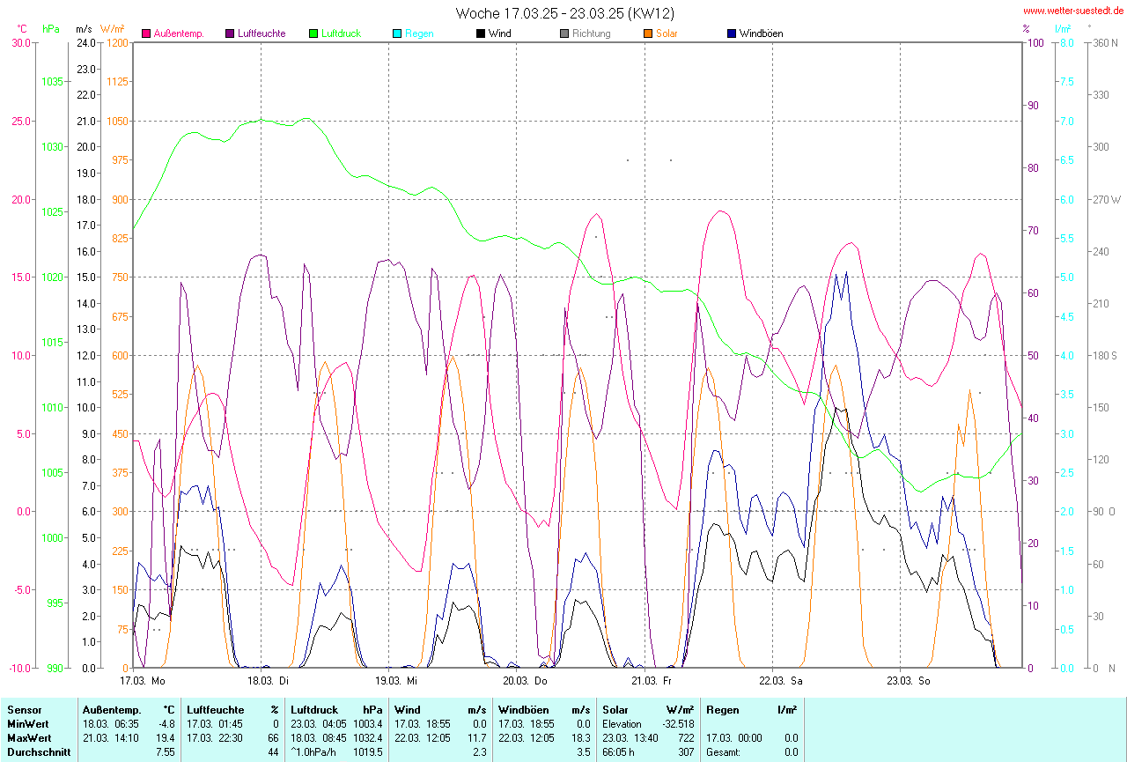Screen dimensions: 1127x762
Task: Click the average temperature value 7.55
Action: [x=166, y=751]
